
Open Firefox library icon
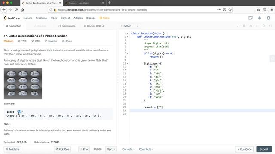[258, 10]
